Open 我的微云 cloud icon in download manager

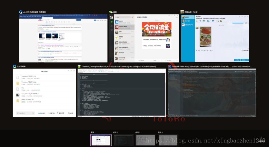coord(39,113)
